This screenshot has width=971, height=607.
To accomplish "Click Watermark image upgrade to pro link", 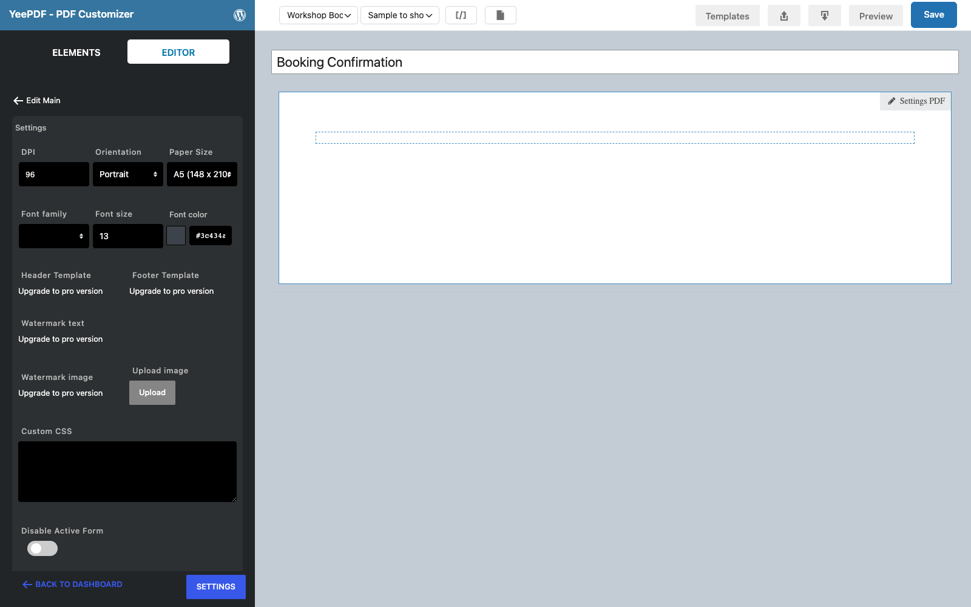I will coord(61,393).
